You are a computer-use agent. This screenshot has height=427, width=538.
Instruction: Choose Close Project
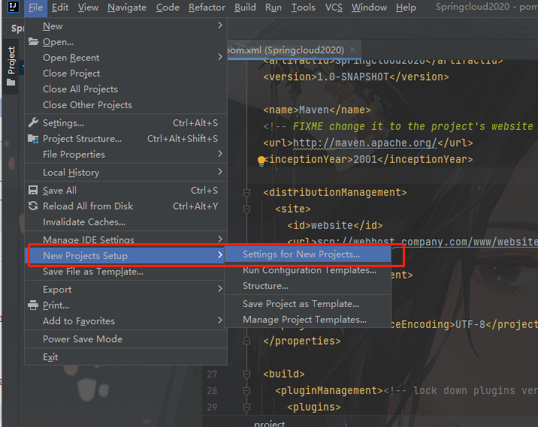[126, 74]
